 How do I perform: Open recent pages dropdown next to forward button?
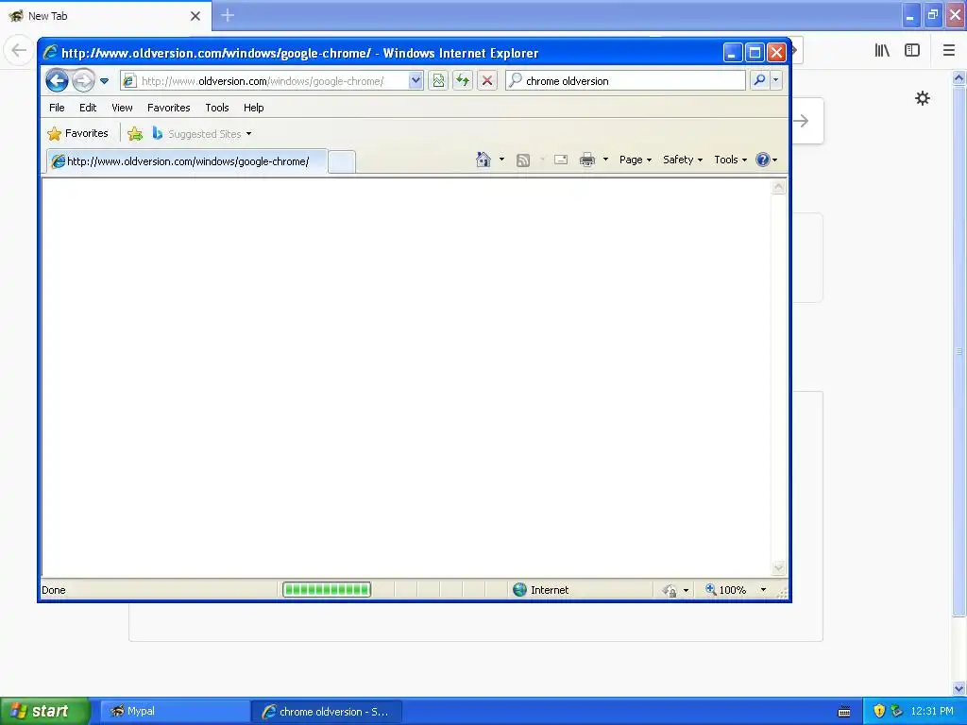[x=104, y=81]
